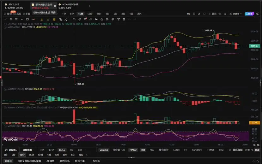Open the 社区指标 community indicators link

click(236, 150)
